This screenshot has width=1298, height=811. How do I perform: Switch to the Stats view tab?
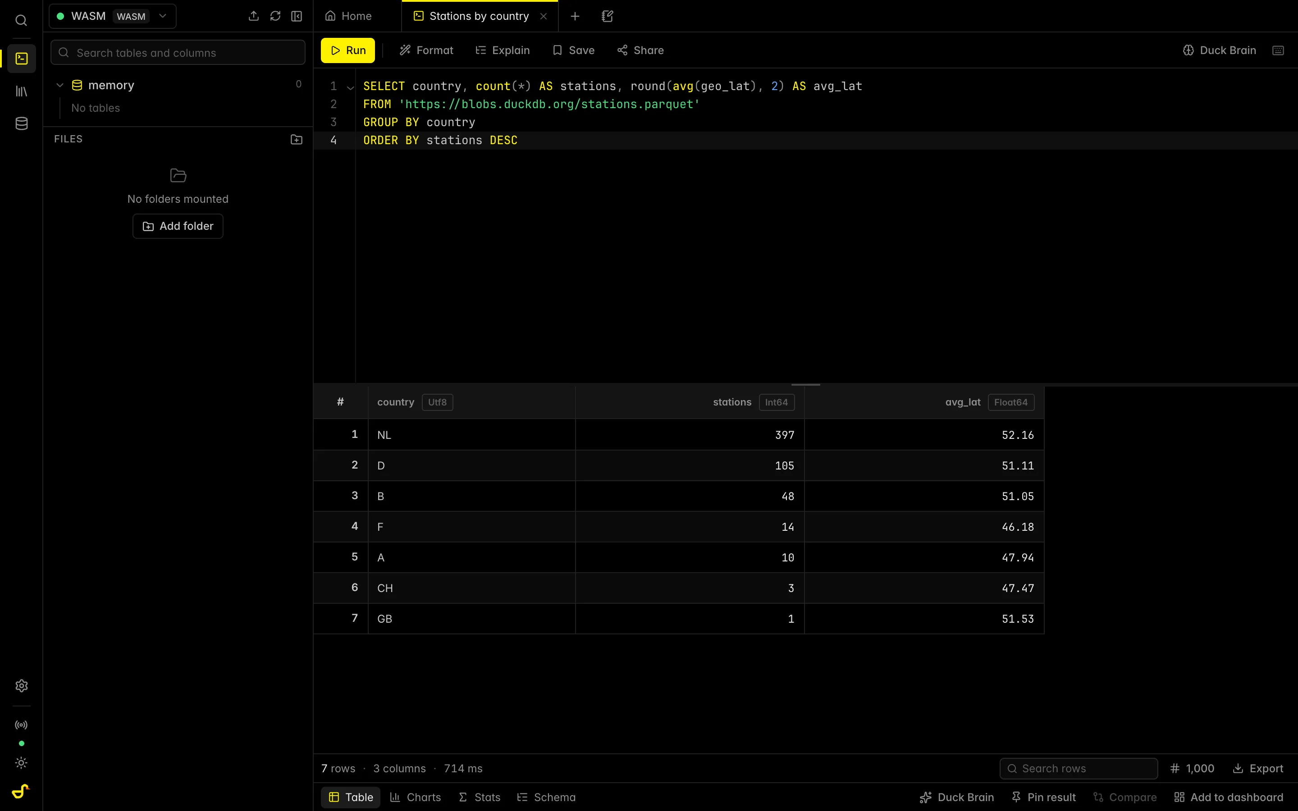(479, 797)
